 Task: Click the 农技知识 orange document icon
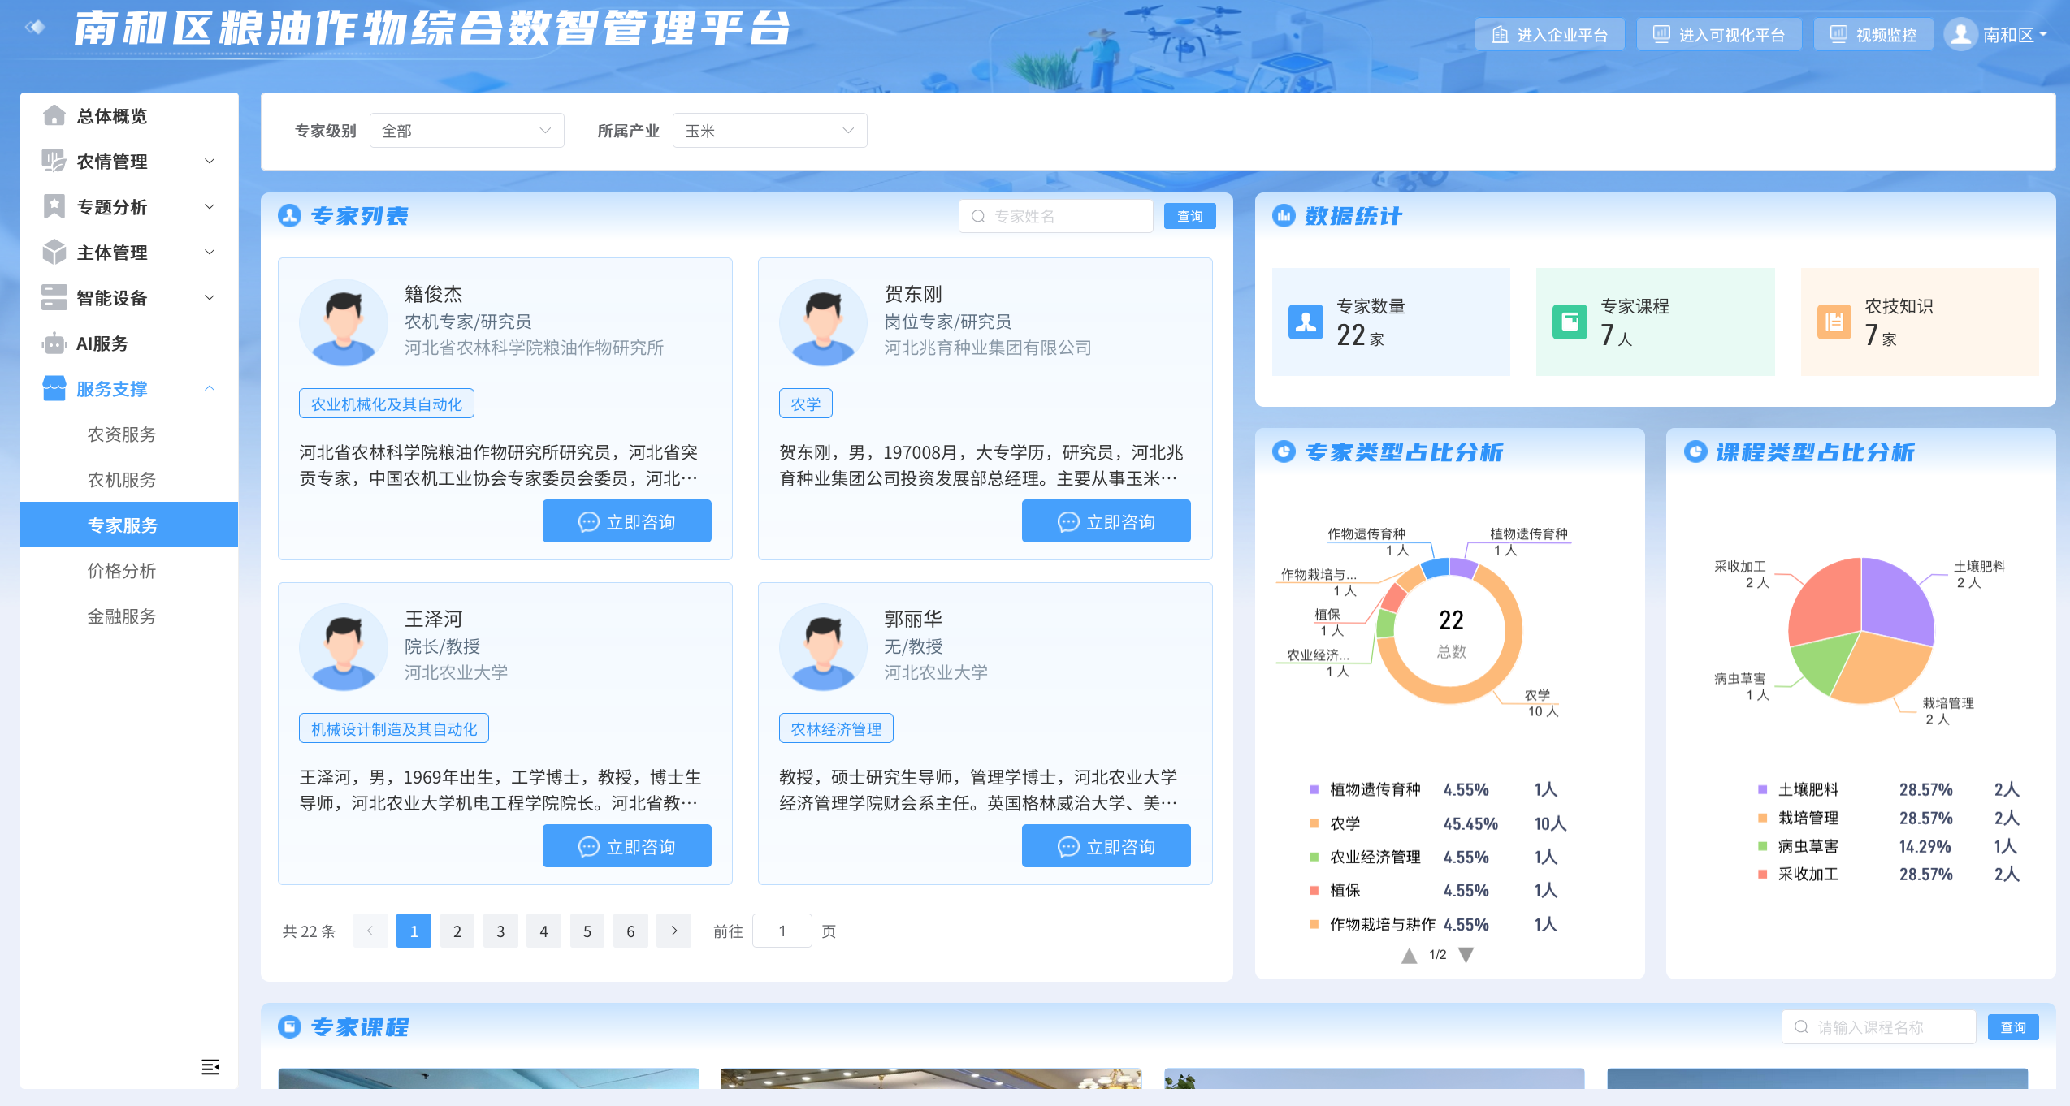click(x=1834, y=322)
